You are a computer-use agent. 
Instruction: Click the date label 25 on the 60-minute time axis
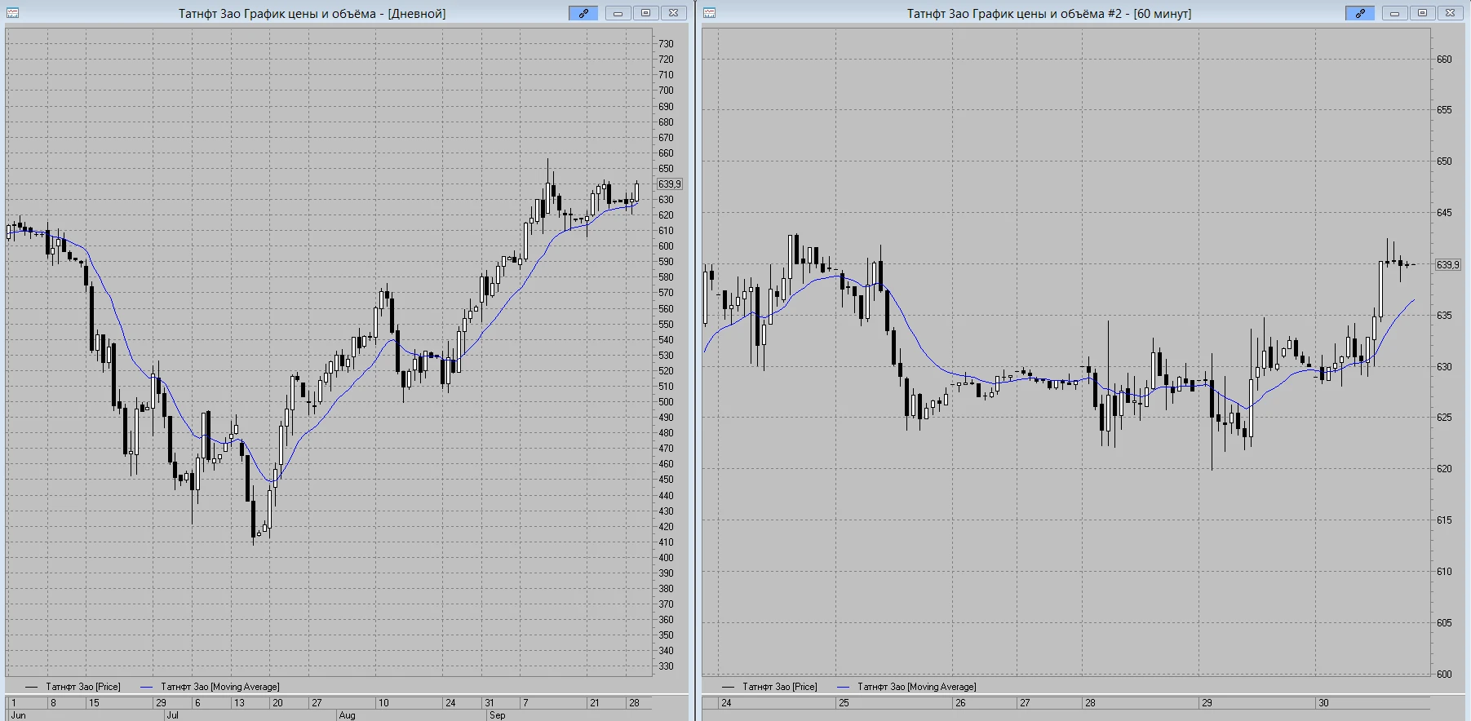pos(844,703)
